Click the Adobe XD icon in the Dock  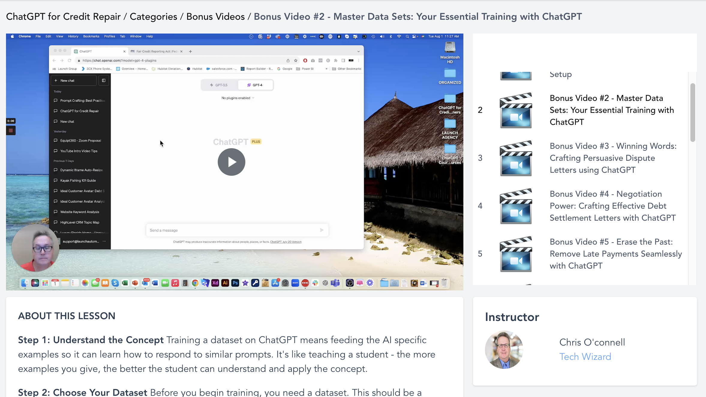point(215,283)
